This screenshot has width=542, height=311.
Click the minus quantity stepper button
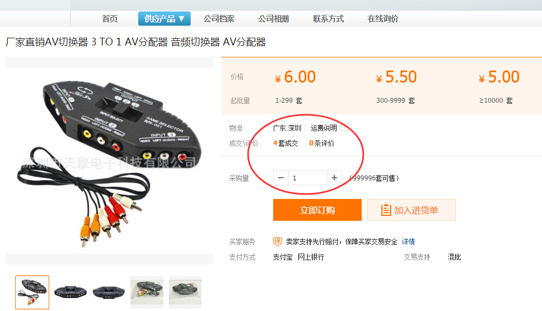pos(281,178)
